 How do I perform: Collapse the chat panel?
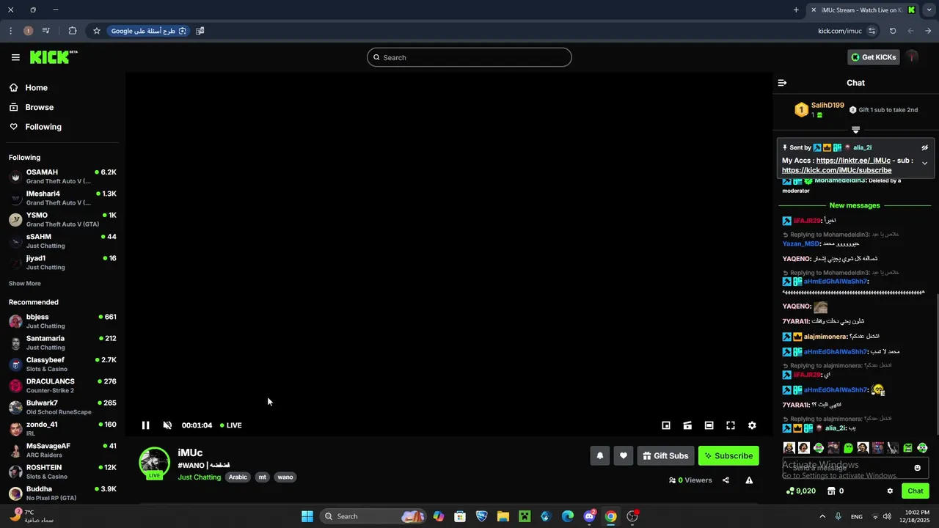[x=782, y=83]
